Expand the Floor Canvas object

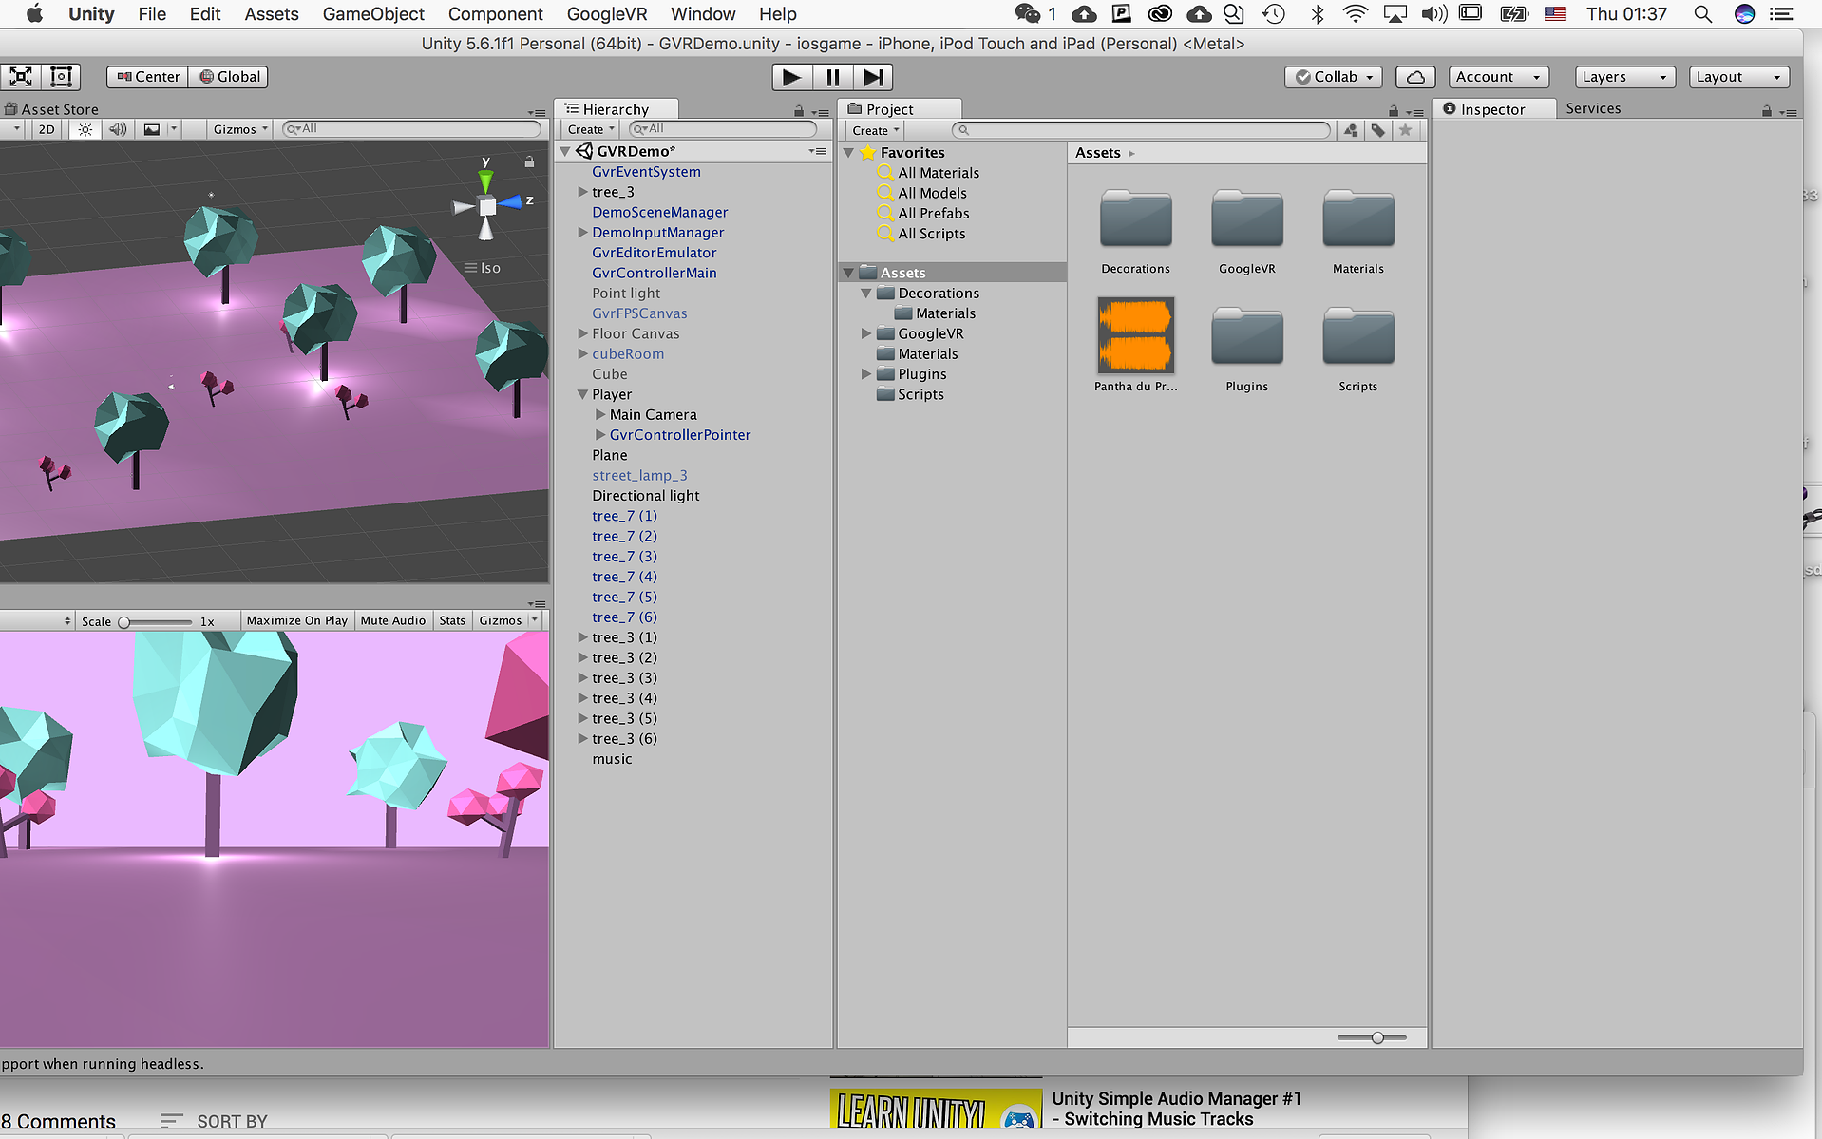pyautogui.click(x=582, y=333)
